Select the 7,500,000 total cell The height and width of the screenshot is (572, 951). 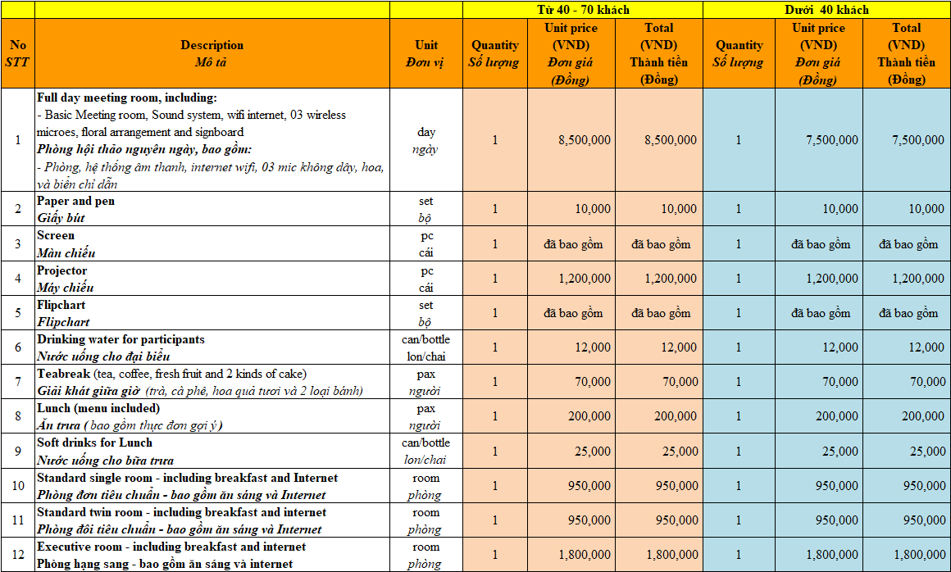[x=907, y=140]
